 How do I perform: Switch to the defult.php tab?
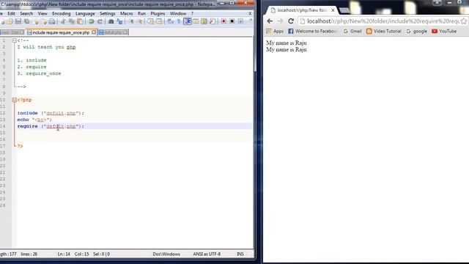tap(113, 32)
